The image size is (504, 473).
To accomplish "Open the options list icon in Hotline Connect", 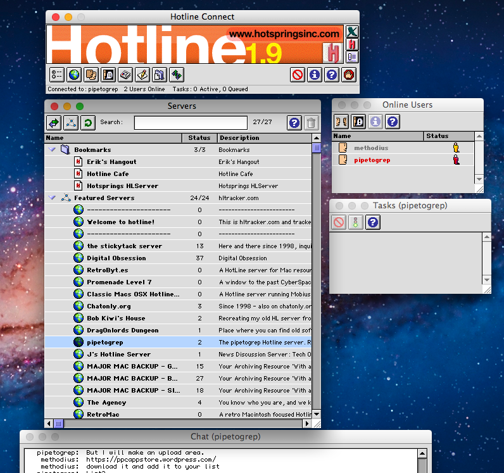I will (57, 75).
